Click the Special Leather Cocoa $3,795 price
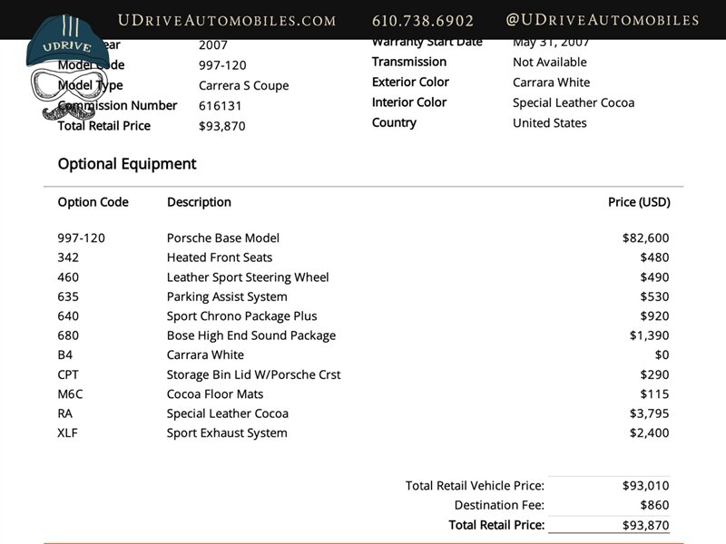The image size is (726, 544). tap(649, 413)
